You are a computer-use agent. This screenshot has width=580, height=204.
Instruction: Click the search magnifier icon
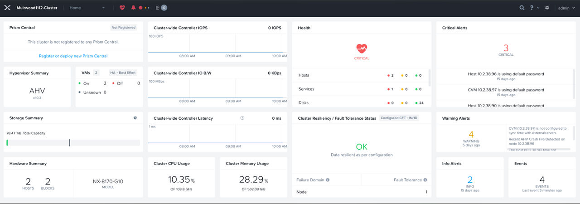[522, 8]
